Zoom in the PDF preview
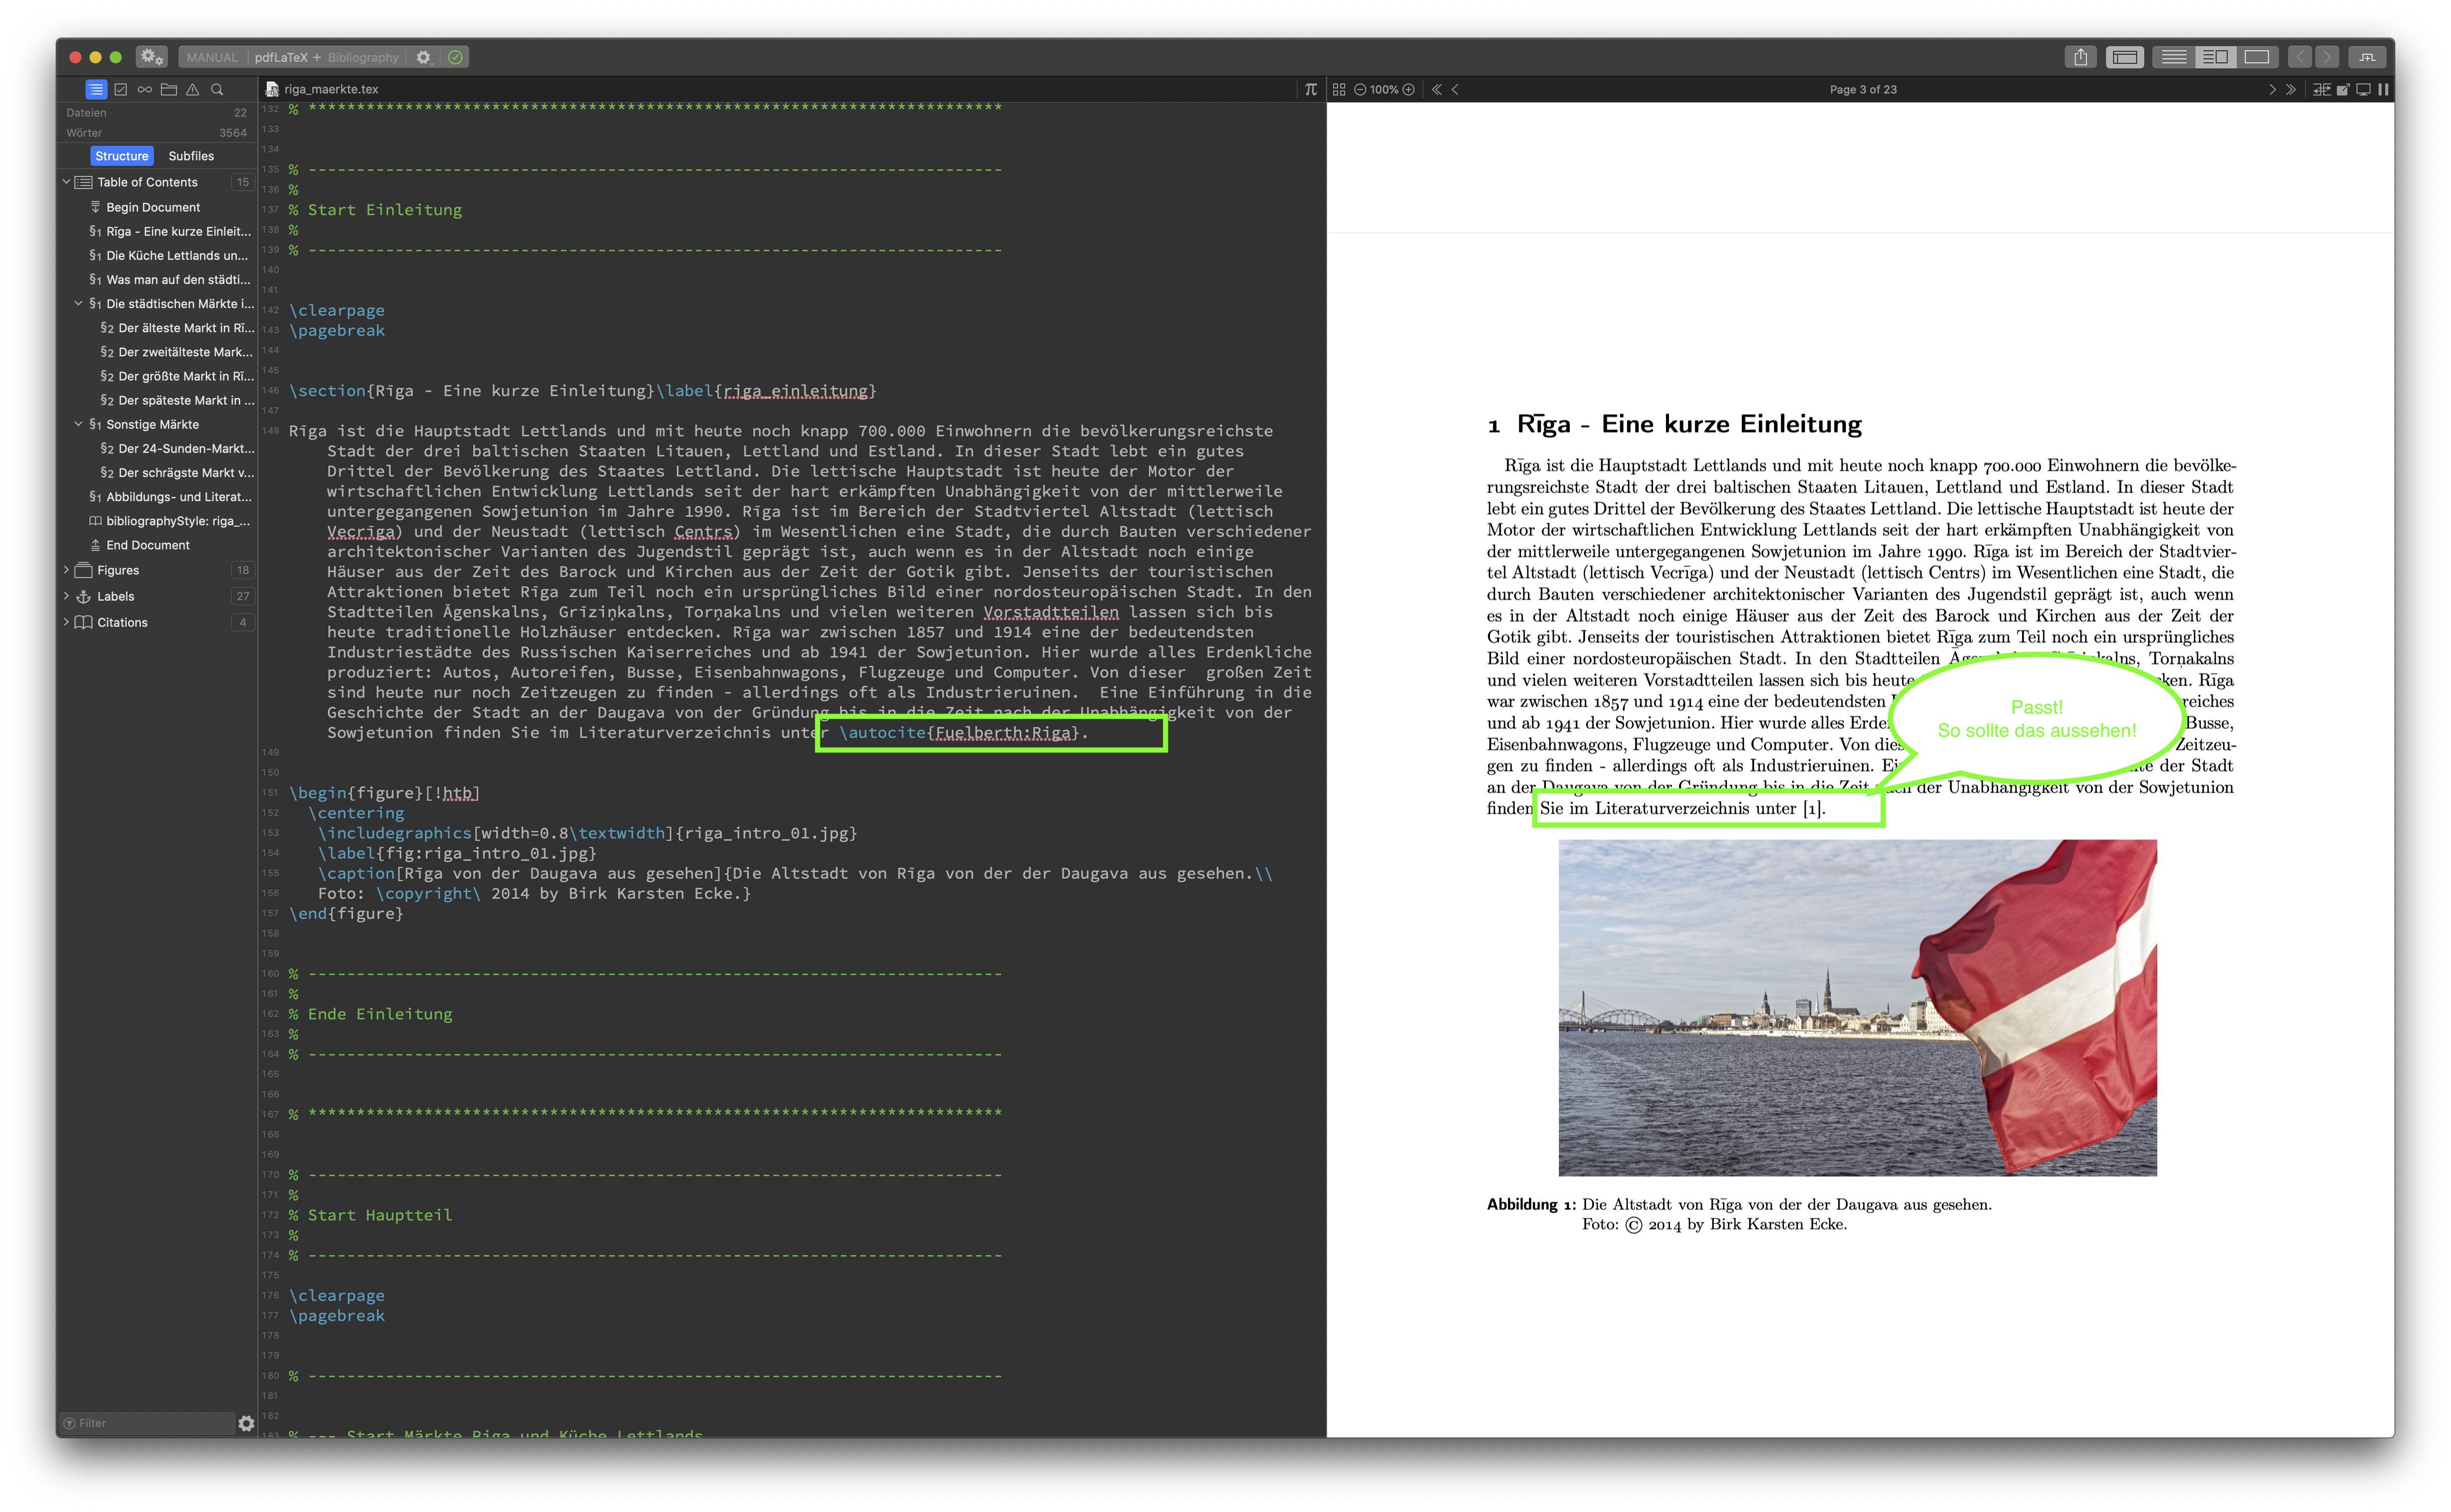Screen dimensions: 2451x1512 (x=1409, y=89)
